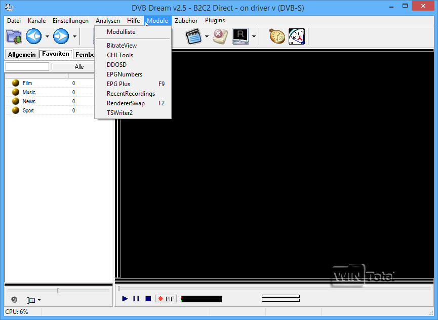The height and width of the screenshot is (320, 438).
Task: Open the Analysen menu
Action: (107, 21)
